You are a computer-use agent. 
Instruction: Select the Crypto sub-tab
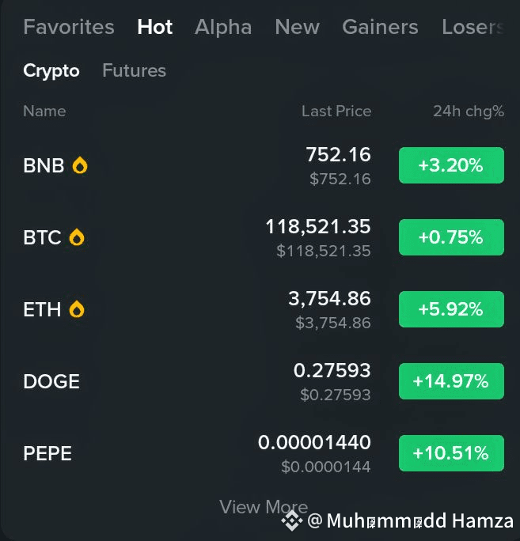pos(51,71)
